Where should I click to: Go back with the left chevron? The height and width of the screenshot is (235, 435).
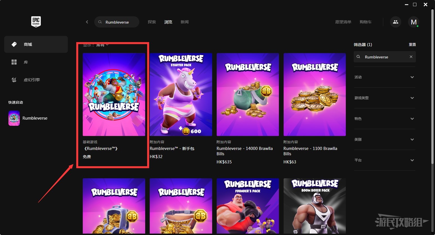(87, 22)
